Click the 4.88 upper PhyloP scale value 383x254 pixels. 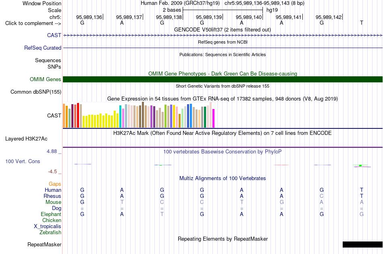pyautogui.click(x=52, y=151)
